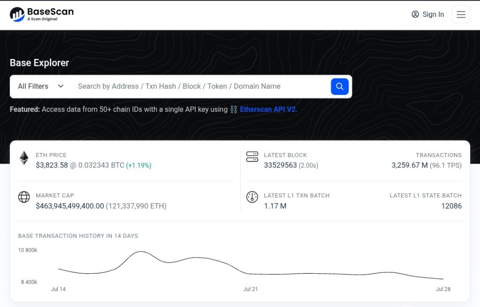Click the latest block server icon
The image size is (480, 307).
pyautogui.click(x=252, y=157)
